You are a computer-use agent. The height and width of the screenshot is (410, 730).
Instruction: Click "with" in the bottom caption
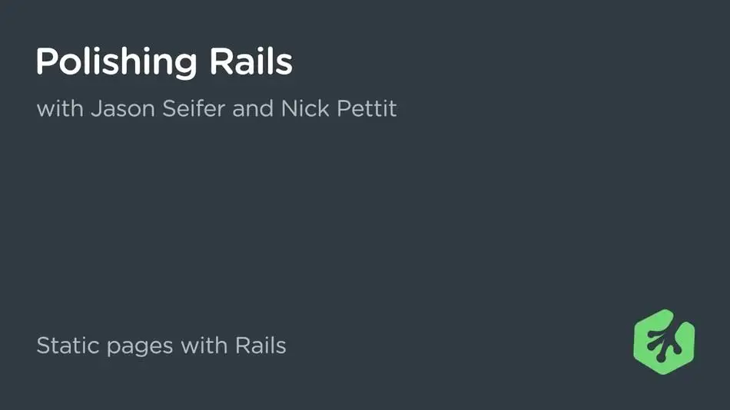click(204, 346)
